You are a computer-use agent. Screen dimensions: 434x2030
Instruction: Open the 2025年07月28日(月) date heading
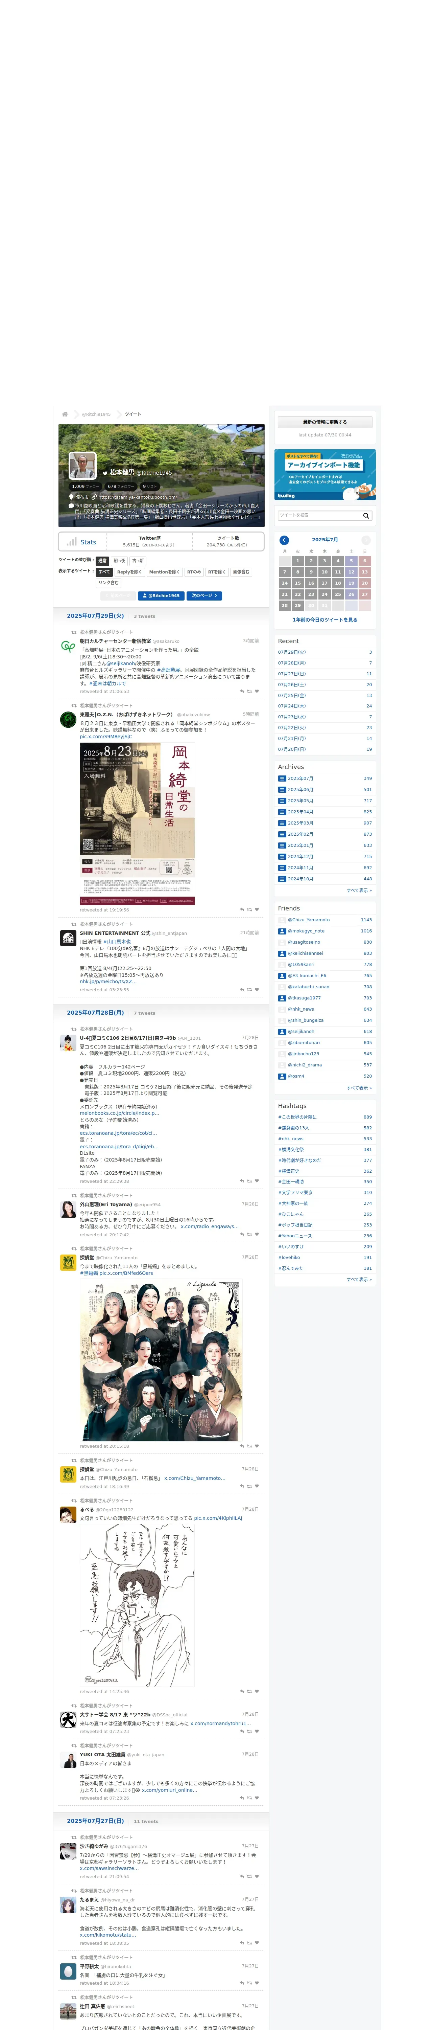coord(95,1013)
